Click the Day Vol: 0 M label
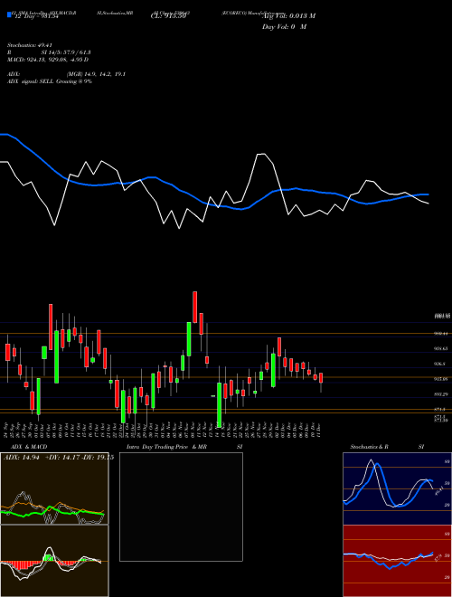Image resolution: width=452 pixels, height=597 pixels. (284, 26)
